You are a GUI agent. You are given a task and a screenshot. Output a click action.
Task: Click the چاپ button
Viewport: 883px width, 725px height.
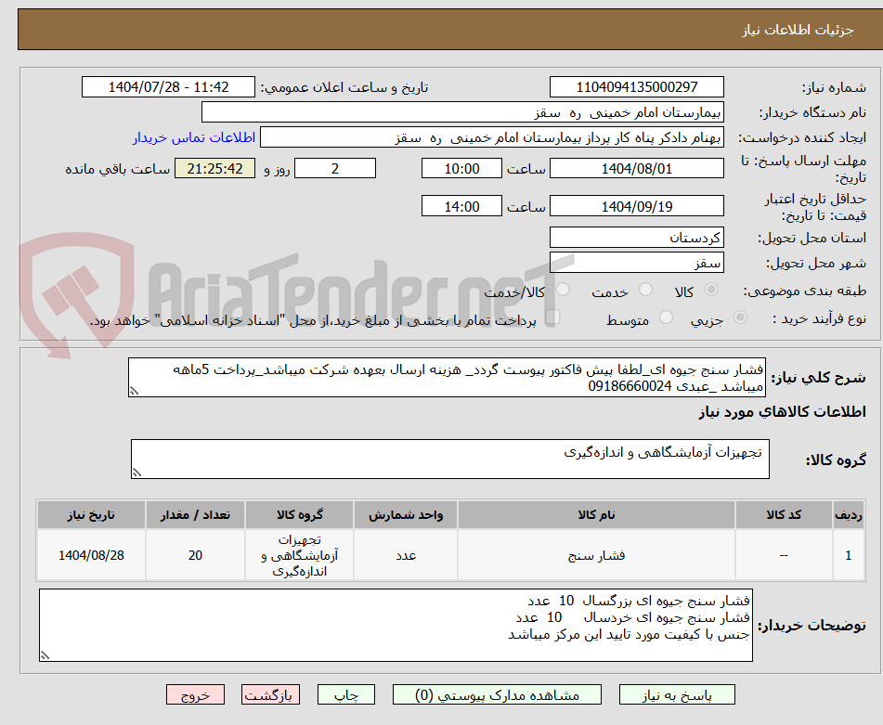point(345,693)
